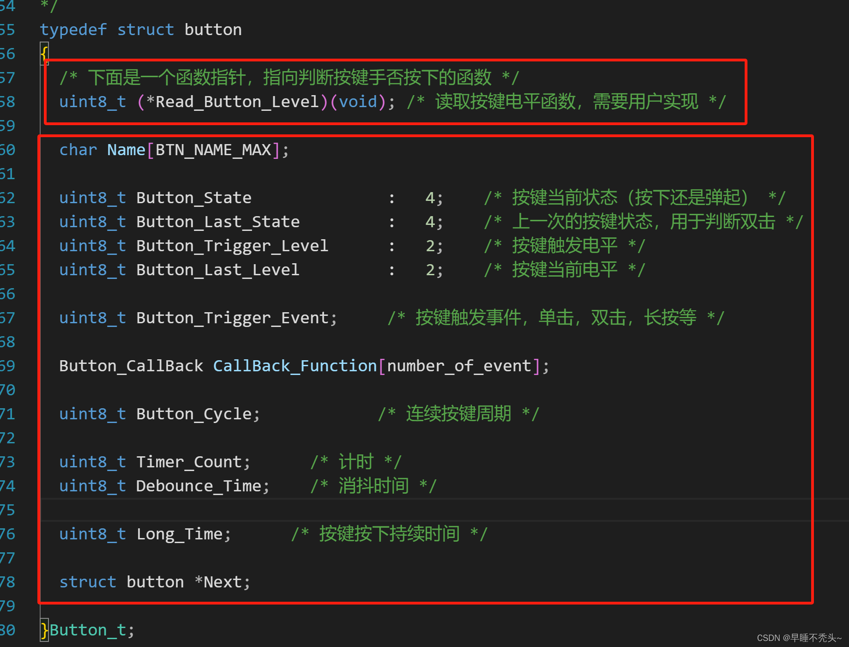Viewport: 849px width, 647px height.
Task: Click the 'CallBack_Function' array identifier
Action: coord(295,366)
